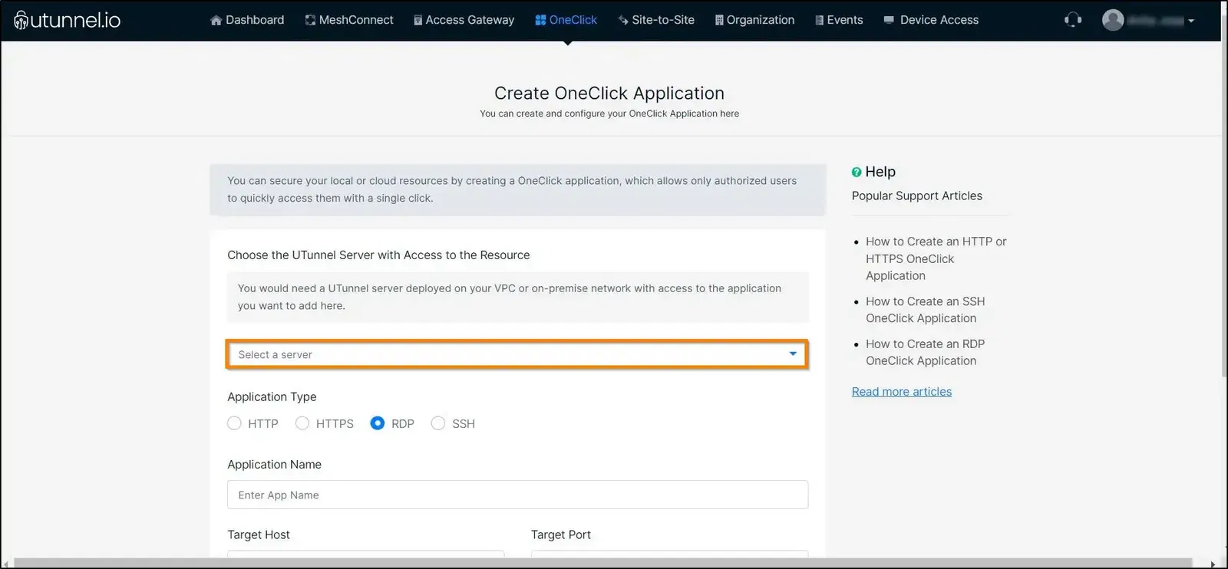The image size is (1228, 569).
Task: Click the support headset icon
Action: click(1073, 20)
